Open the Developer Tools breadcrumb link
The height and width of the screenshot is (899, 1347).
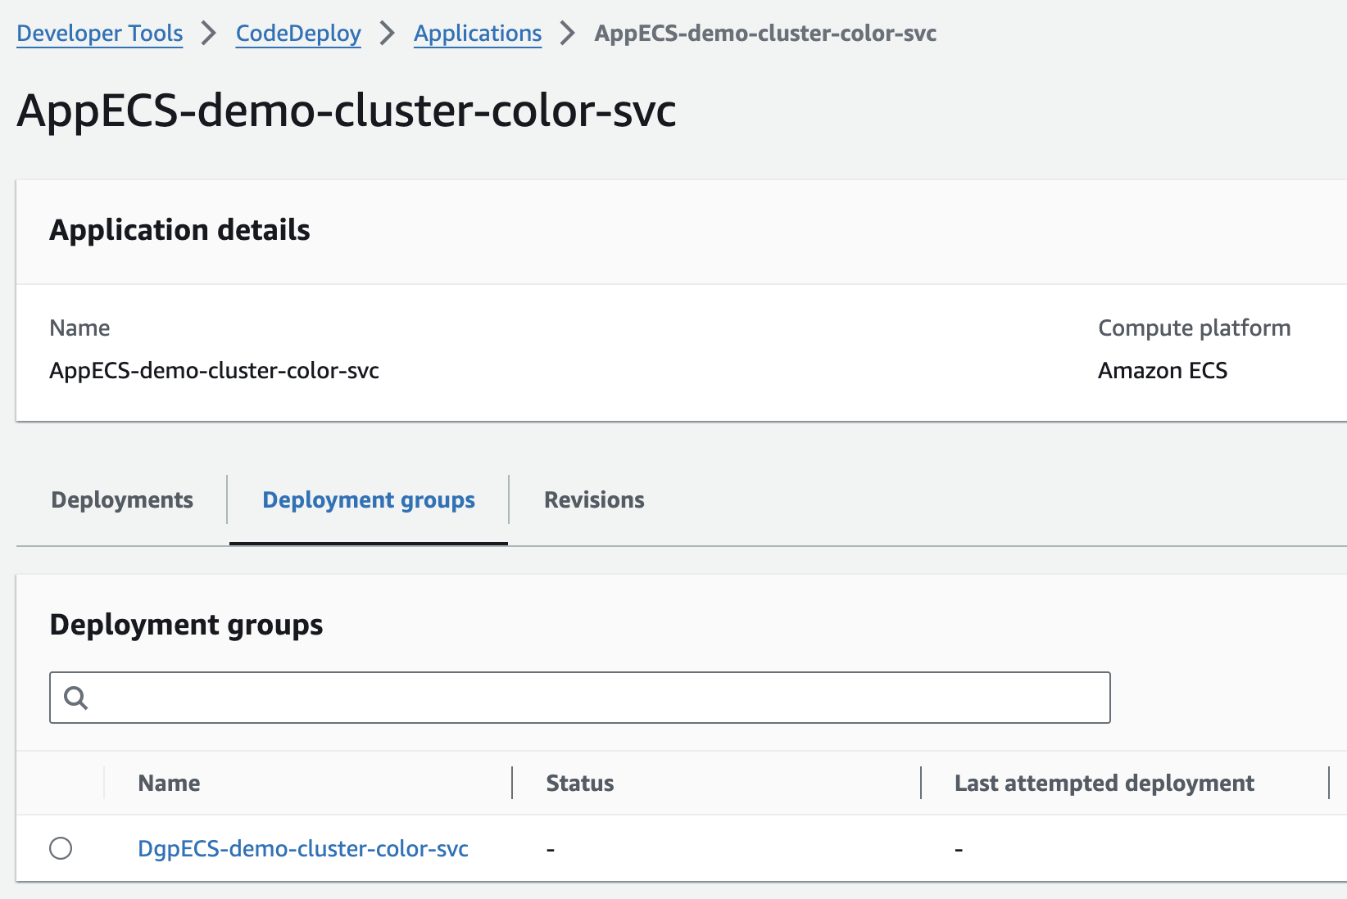99,34
